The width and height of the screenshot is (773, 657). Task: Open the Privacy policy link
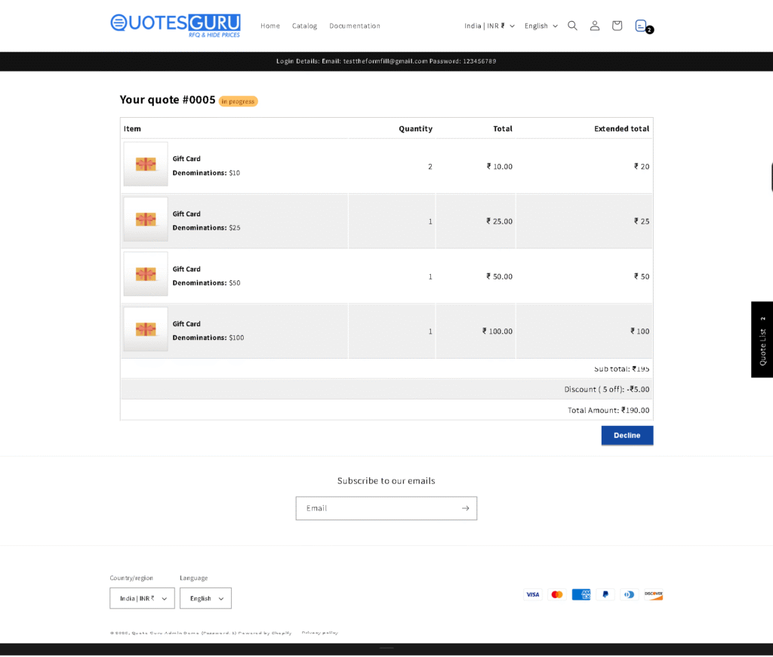pos(319,633)
